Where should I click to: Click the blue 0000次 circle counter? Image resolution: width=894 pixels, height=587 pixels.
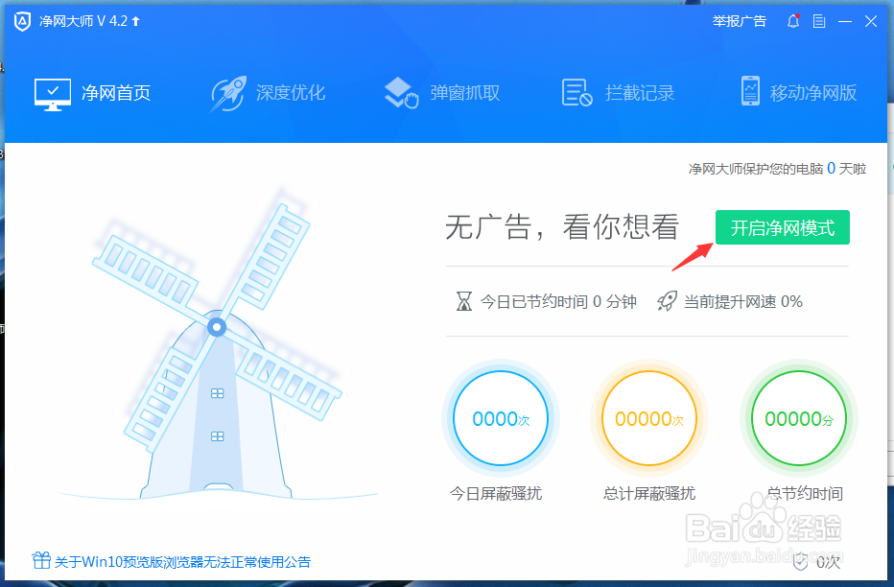click(501, 418)
